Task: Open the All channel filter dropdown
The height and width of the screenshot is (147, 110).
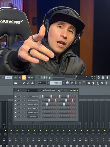Action: [x=33, y=90]
